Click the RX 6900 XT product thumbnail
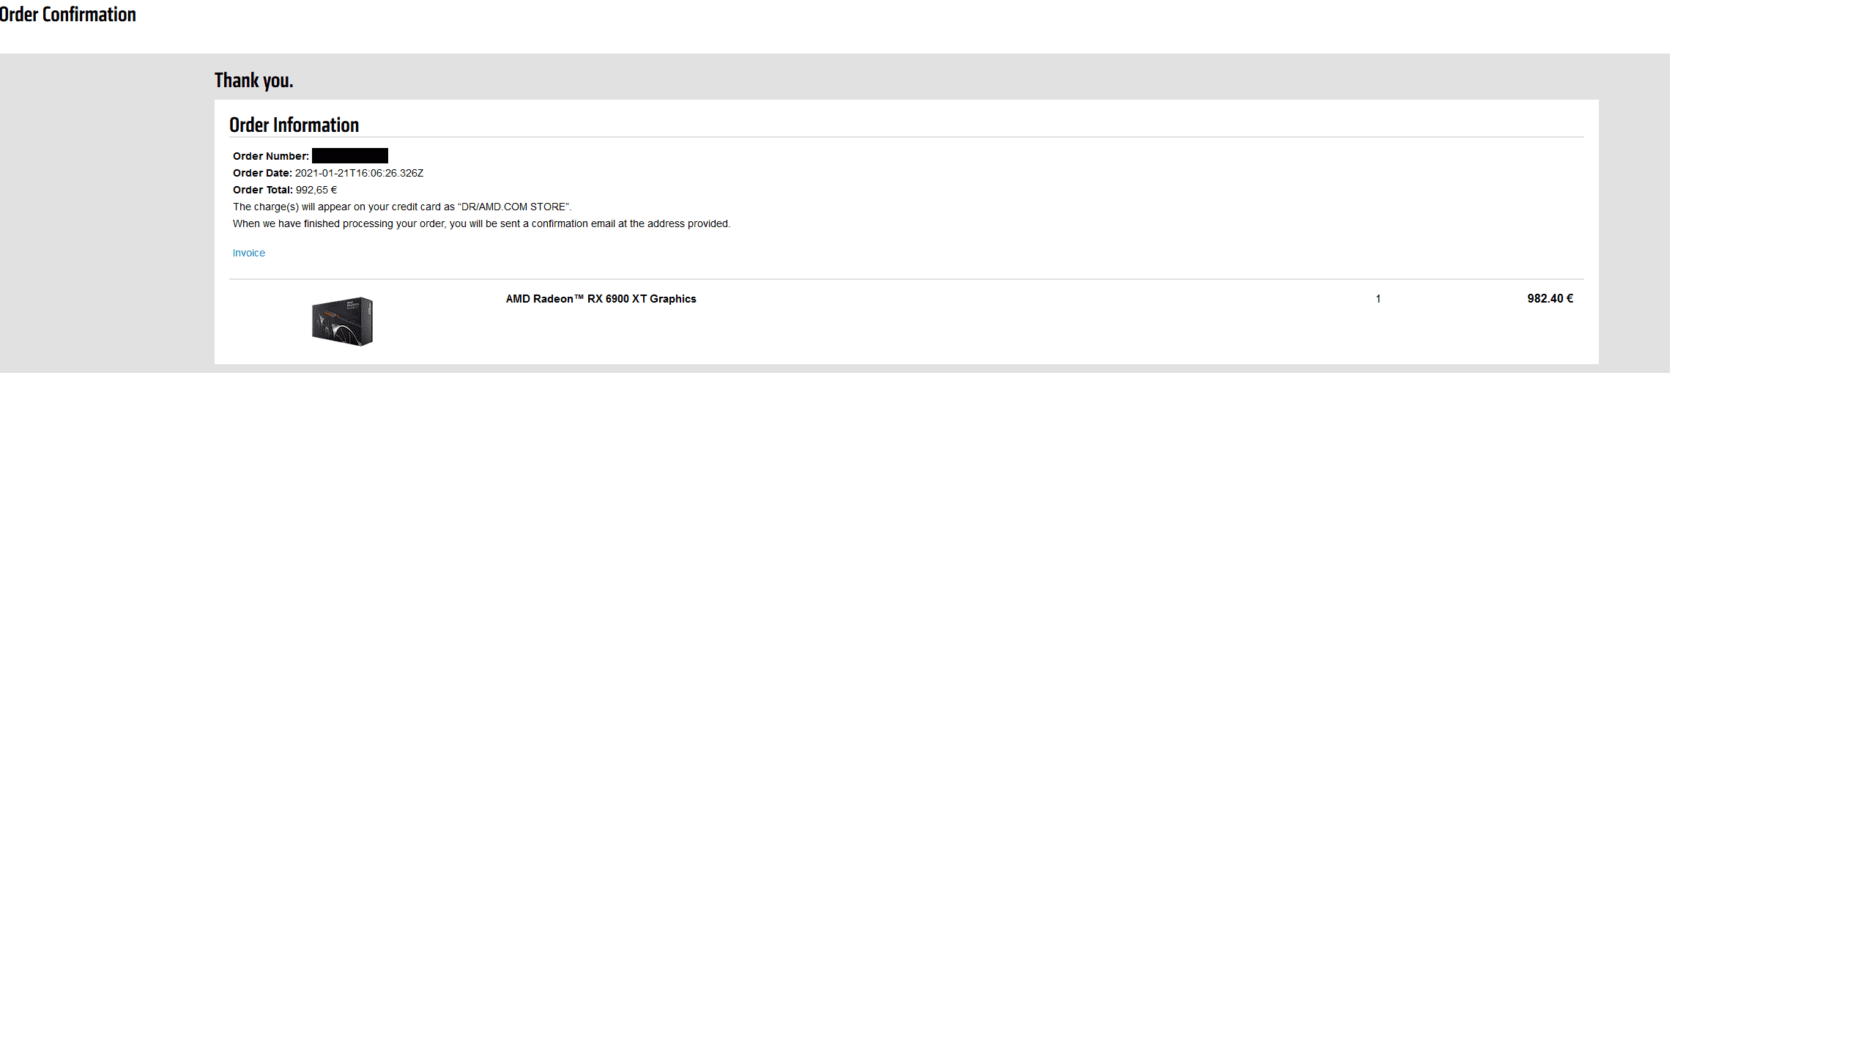This screenshot has height=1055, width=1875. click(x=343, y=321)
